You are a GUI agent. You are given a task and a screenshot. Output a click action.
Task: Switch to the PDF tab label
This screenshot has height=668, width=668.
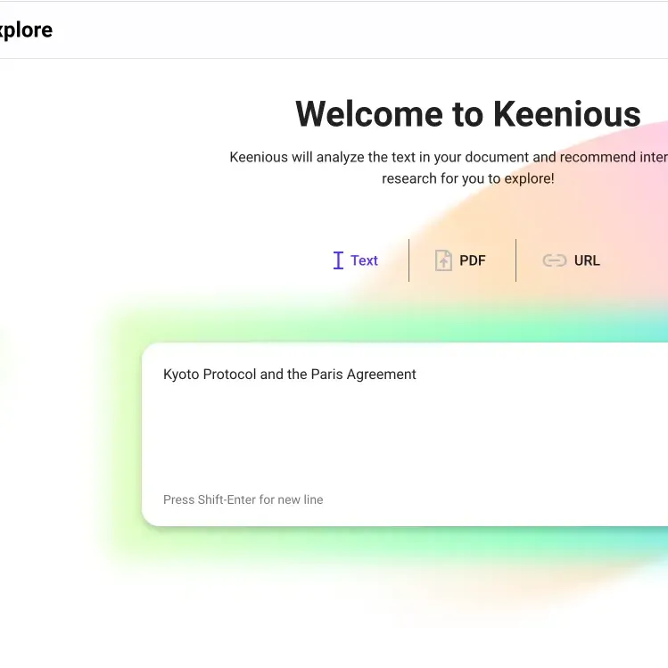473,260
